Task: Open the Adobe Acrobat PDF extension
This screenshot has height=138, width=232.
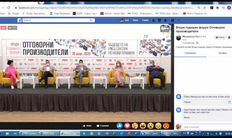Action: tap(212, 8)
